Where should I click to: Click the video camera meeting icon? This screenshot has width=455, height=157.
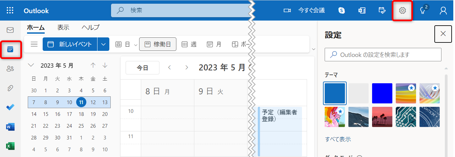(287, 10)
